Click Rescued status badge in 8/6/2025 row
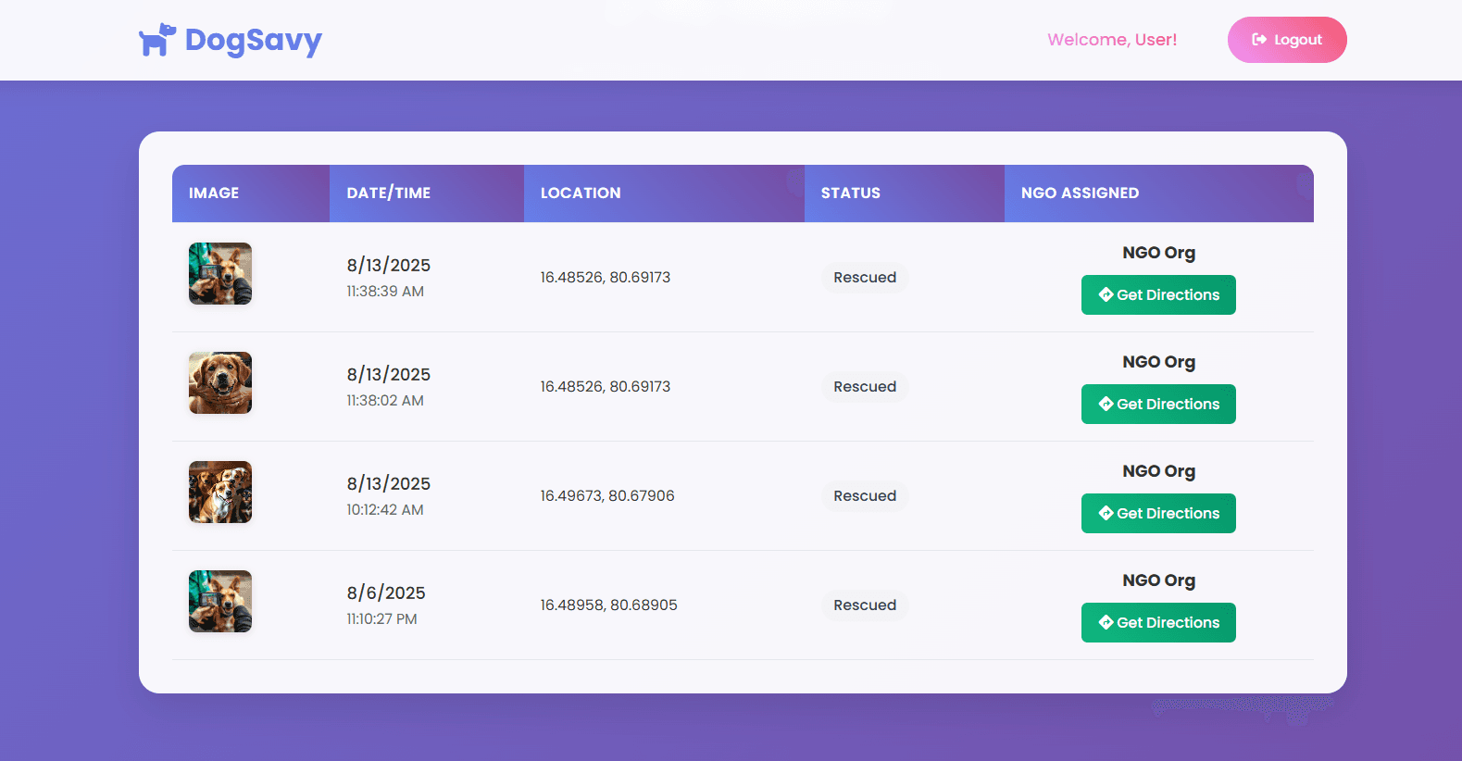This screenshot has height=761, width=1462. [865, 605]
